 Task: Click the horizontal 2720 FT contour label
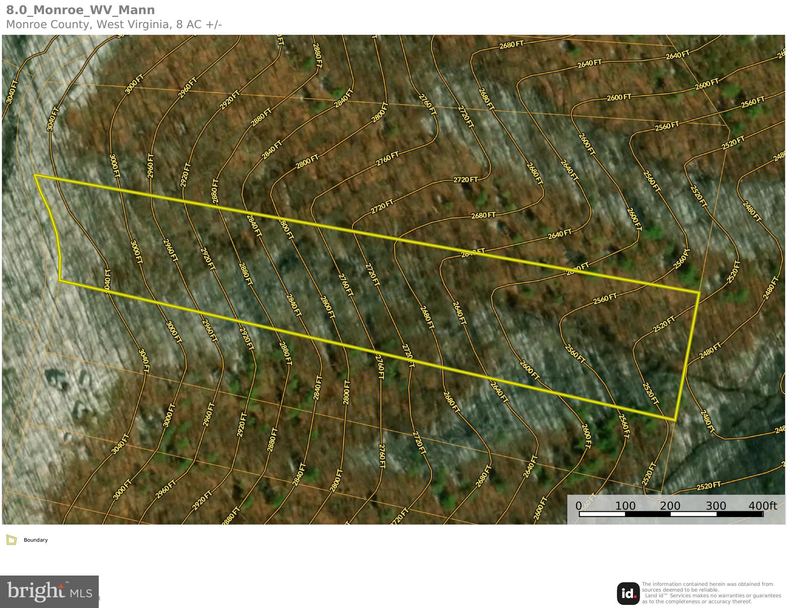(x=465, y=179)
